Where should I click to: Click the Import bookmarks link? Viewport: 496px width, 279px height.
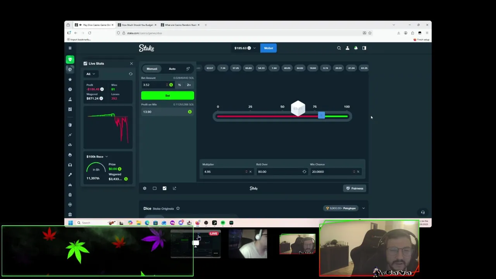click(x=79, y=40)
